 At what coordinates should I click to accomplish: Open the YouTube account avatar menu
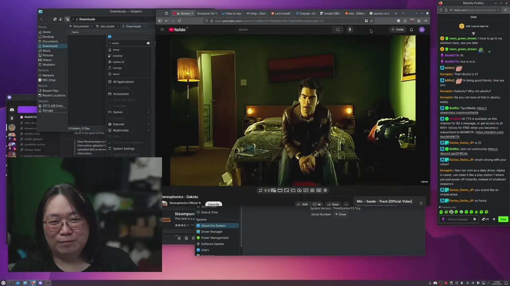click(x=422, y=29)
